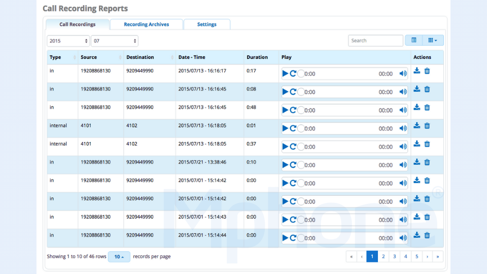487x274 pixels.
Task: Restart the 15:14:44 recording
Action: click(293, 238)
